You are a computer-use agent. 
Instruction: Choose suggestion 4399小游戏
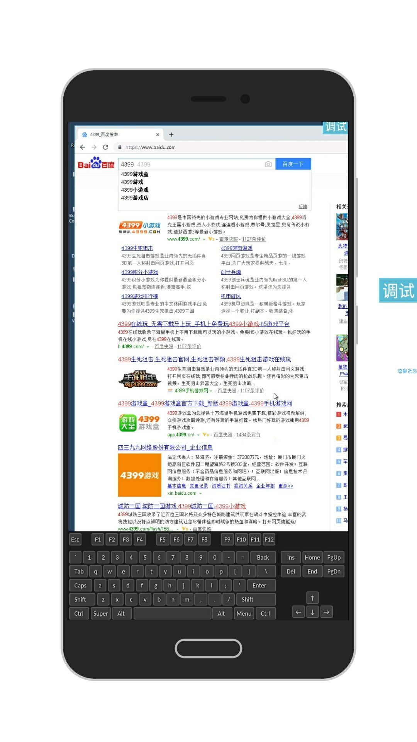135,190
